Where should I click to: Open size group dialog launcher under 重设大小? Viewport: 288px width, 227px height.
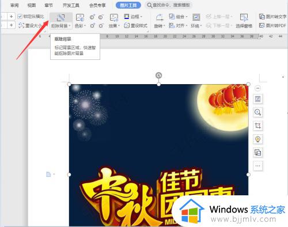pyautogui.click(x=46, y=31)
